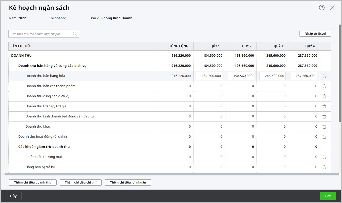
Task: Delete the Doanh thu khác row
Action: 324,127
